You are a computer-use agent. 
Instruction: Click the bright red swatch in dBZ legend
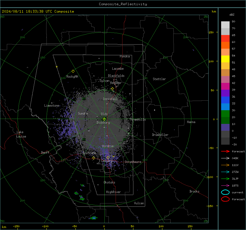[x=225, y=39]
